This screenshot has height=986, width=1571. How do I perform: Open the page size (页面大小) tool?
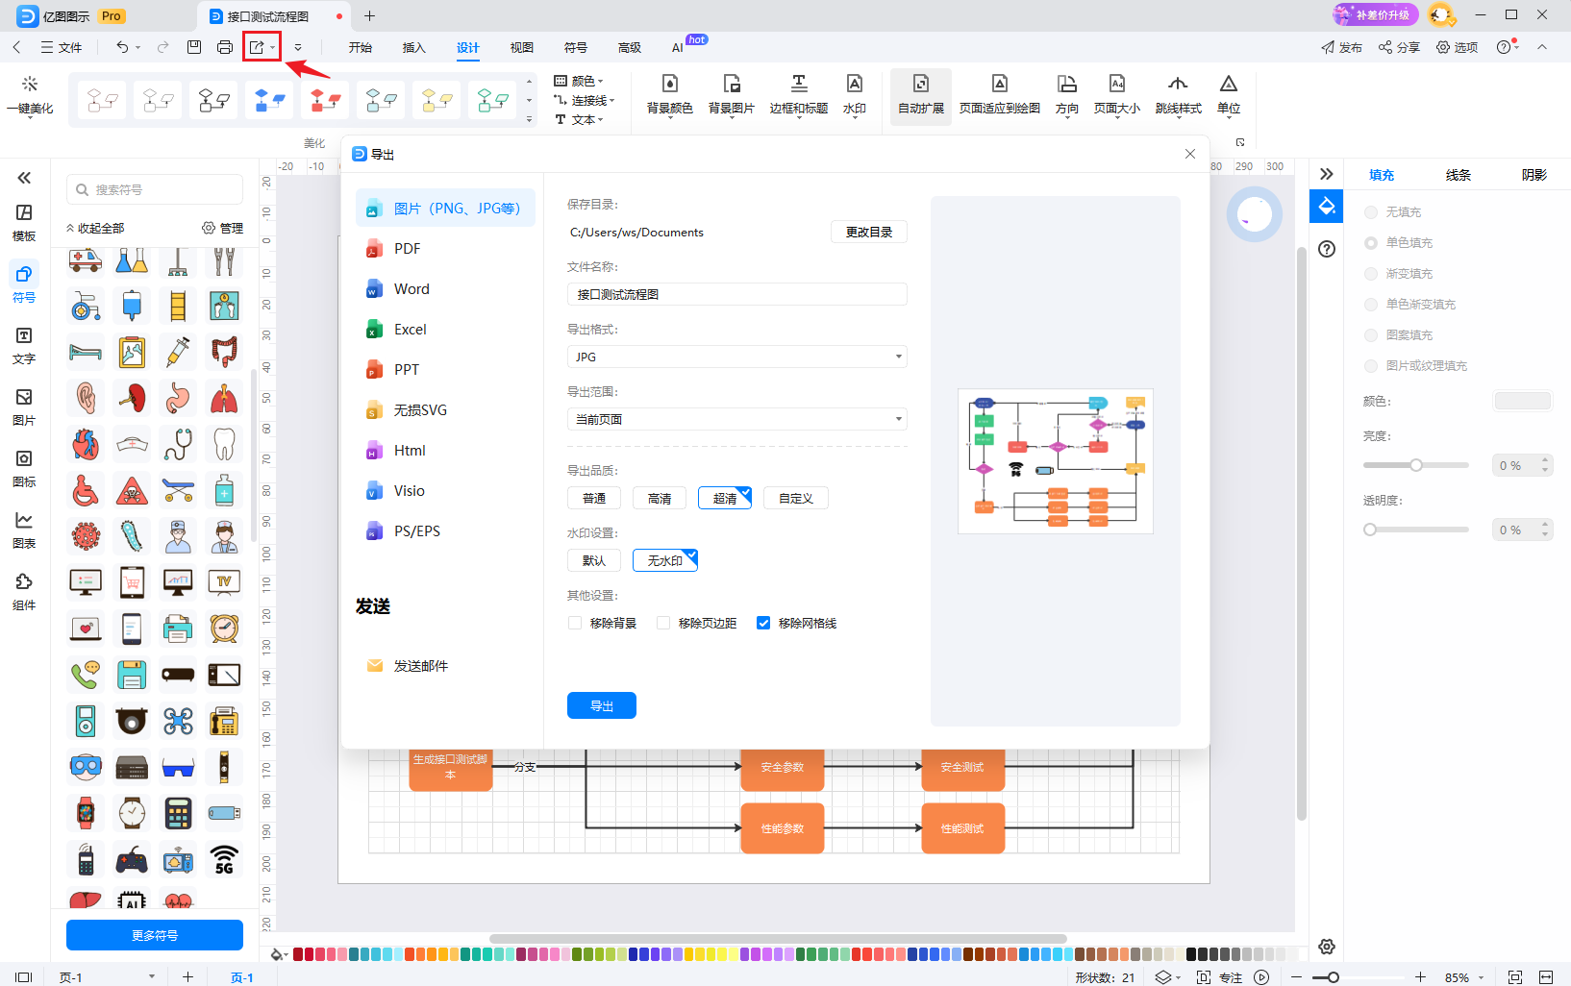(x=1117, y=94)
